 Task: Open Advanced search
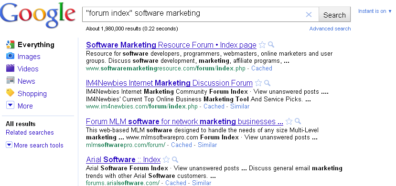(330, 29)
